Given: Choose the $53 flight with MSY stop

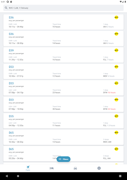Looking at the screenshot, I should pos(64,71).
